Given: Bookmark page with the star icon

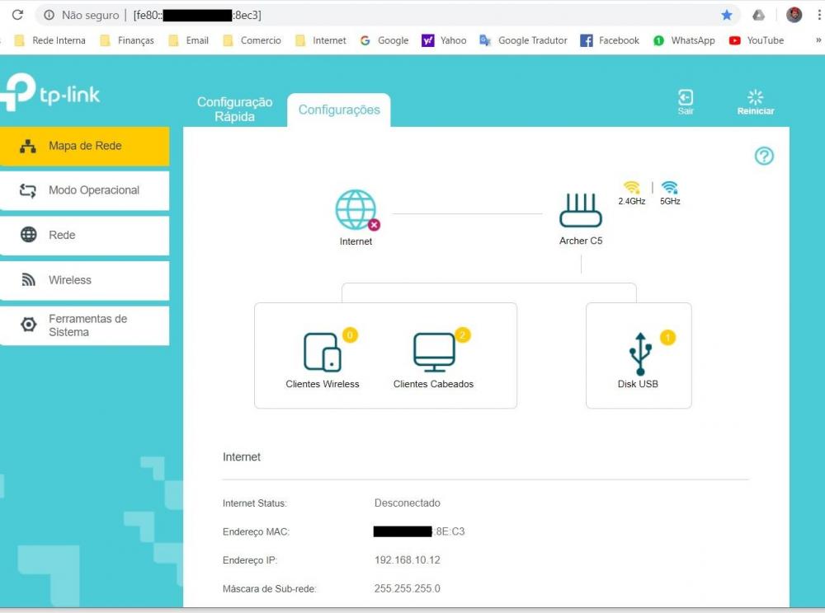Looking at the screenshot, I should [727, 15].
